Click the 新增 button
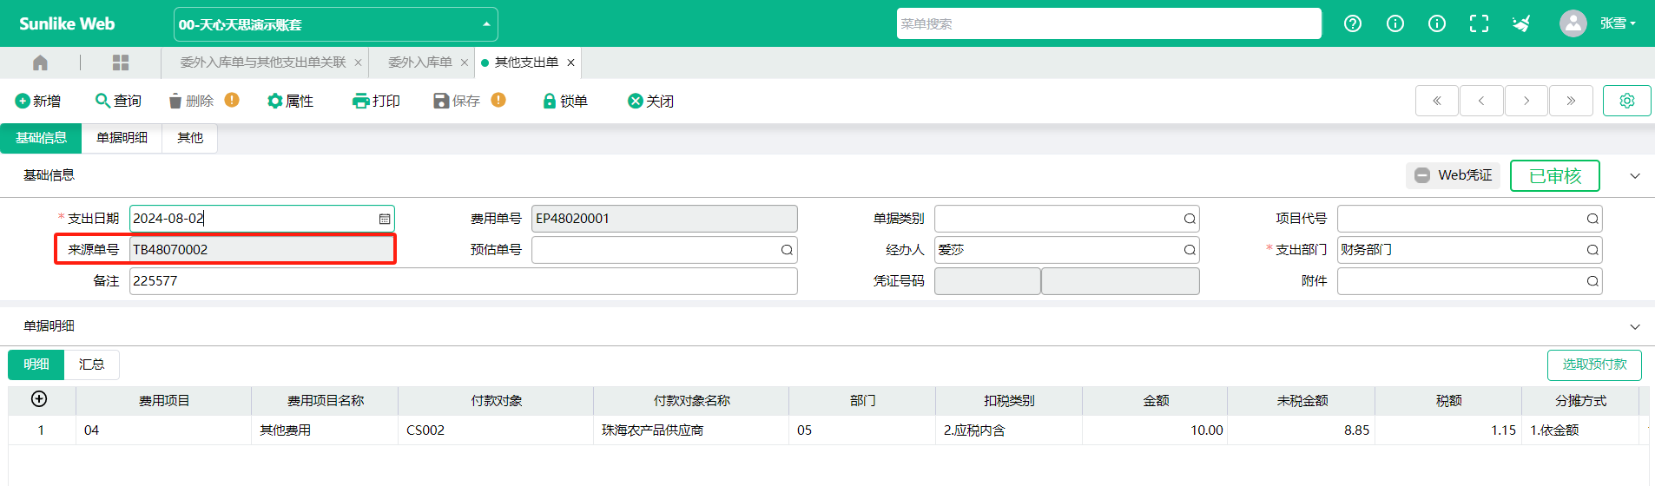 pos(38,101)
